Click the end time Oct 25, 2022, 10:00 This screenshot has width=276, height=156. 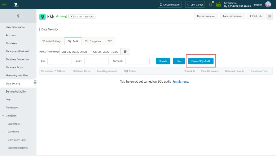pyautogui.click(x=106, y=52)
